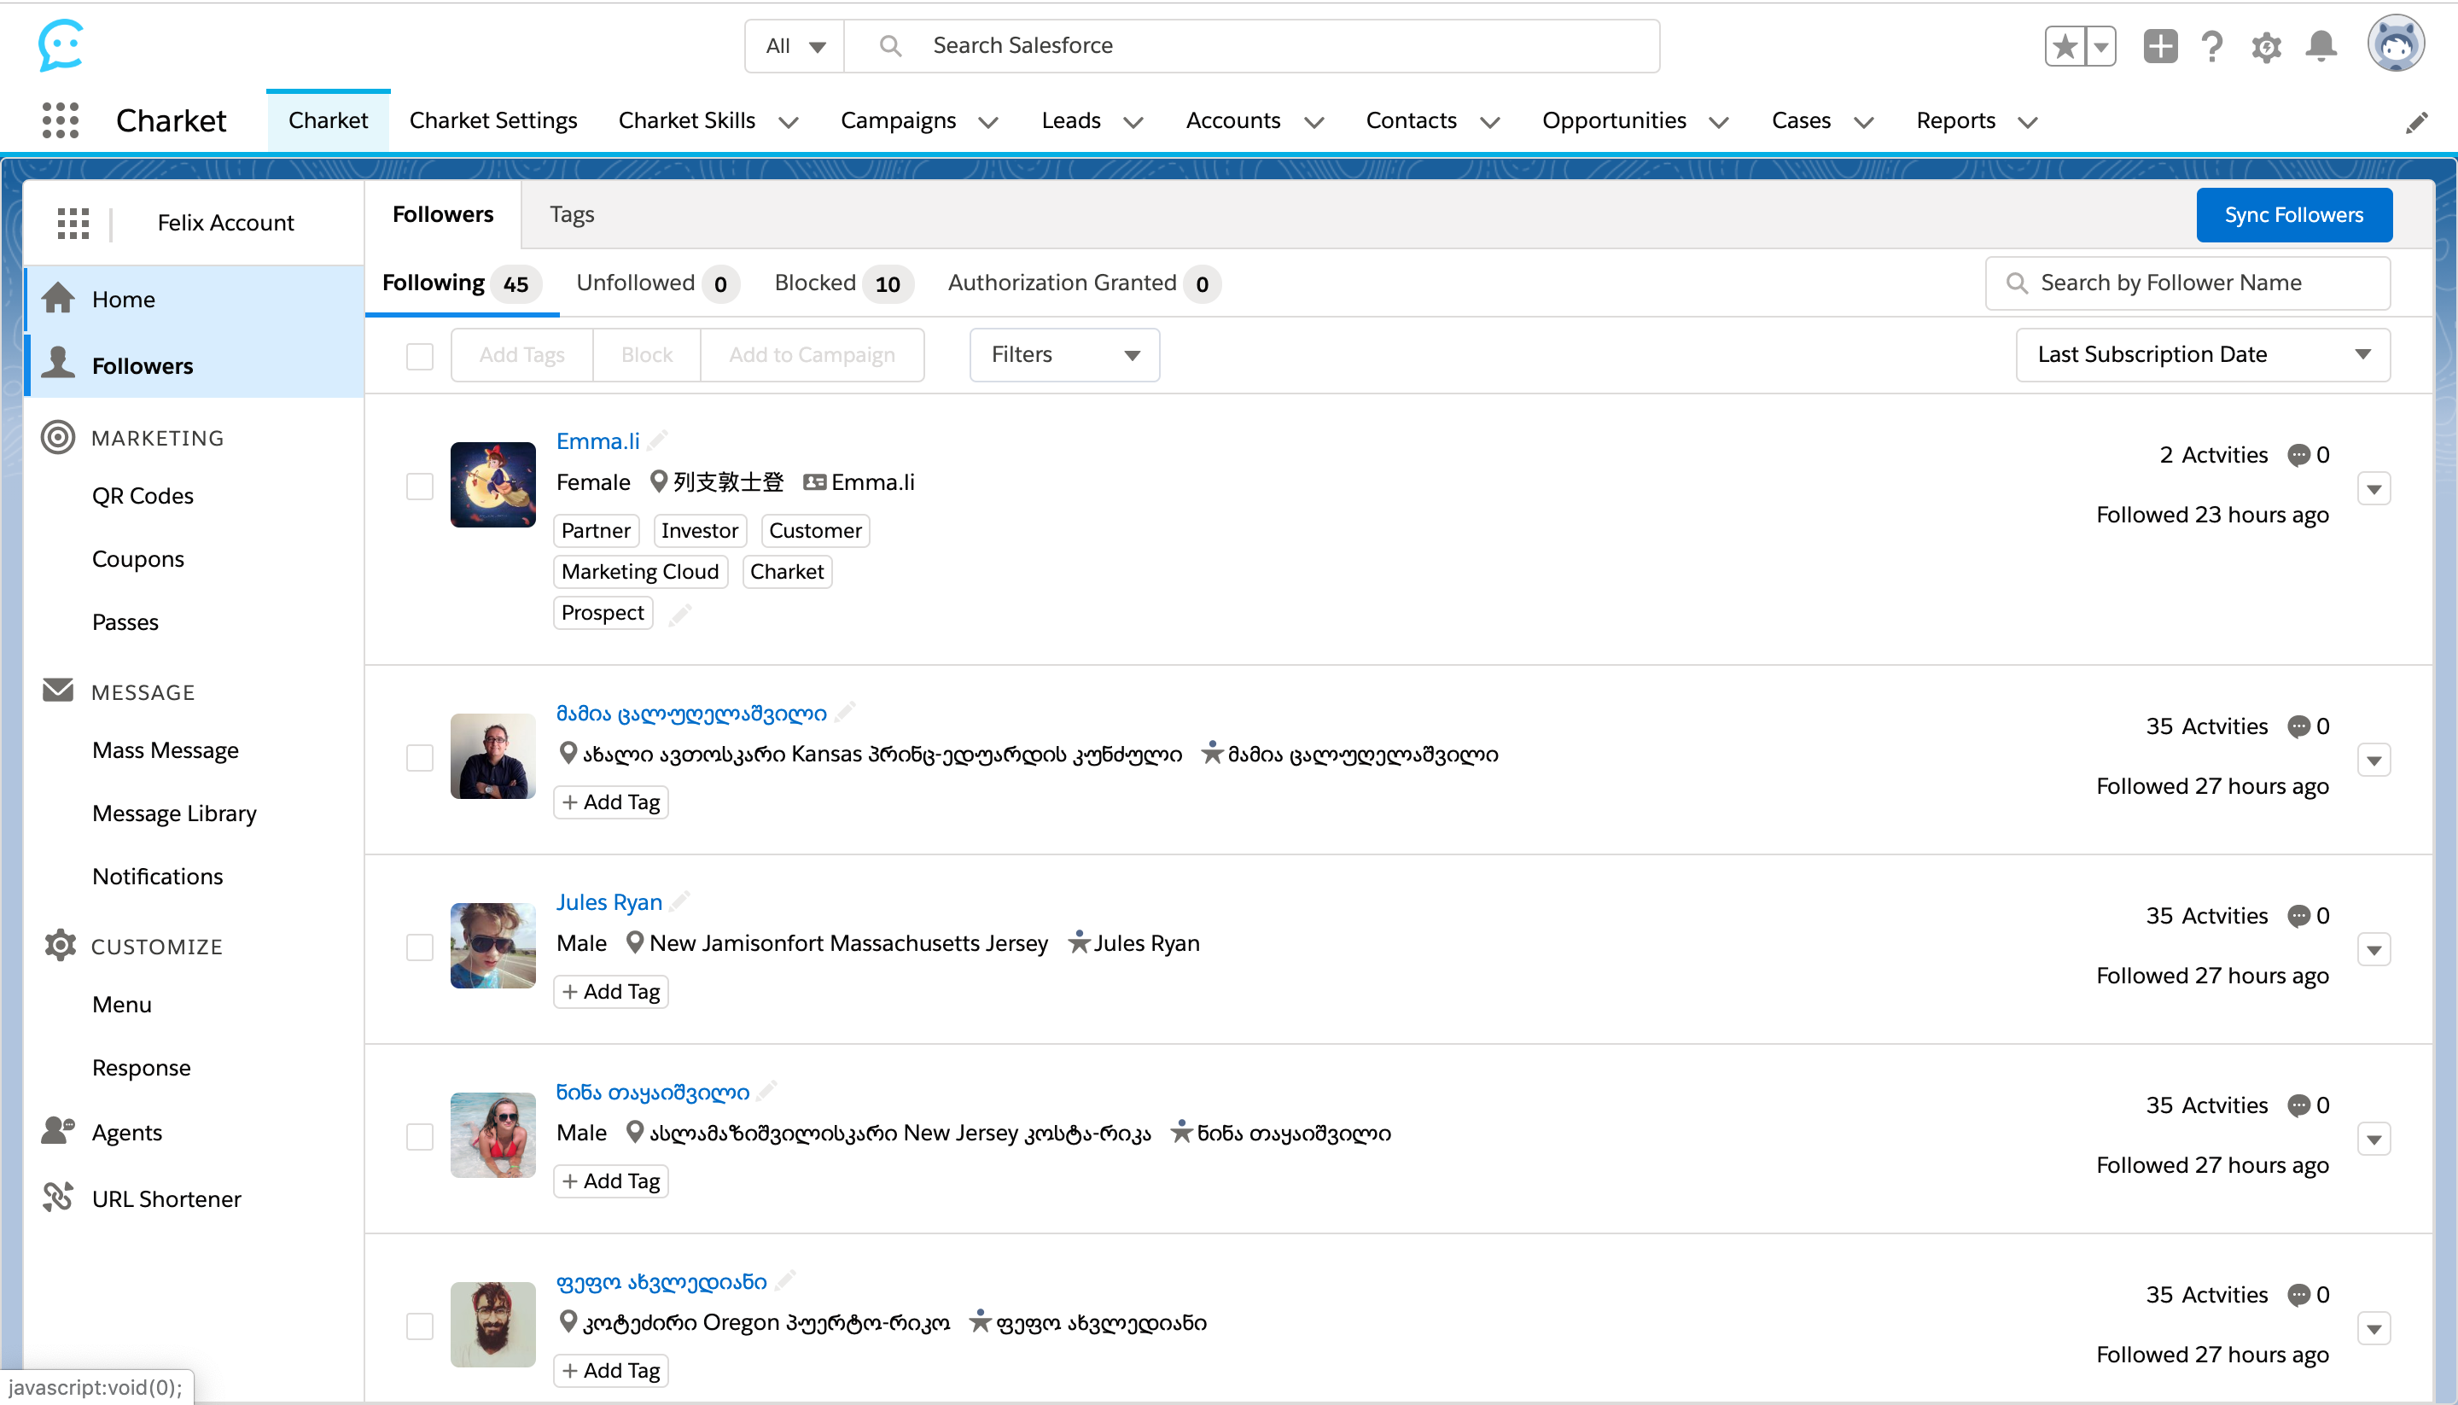
Task: Click the global actions plus icon
Action: pos(2160,46)
